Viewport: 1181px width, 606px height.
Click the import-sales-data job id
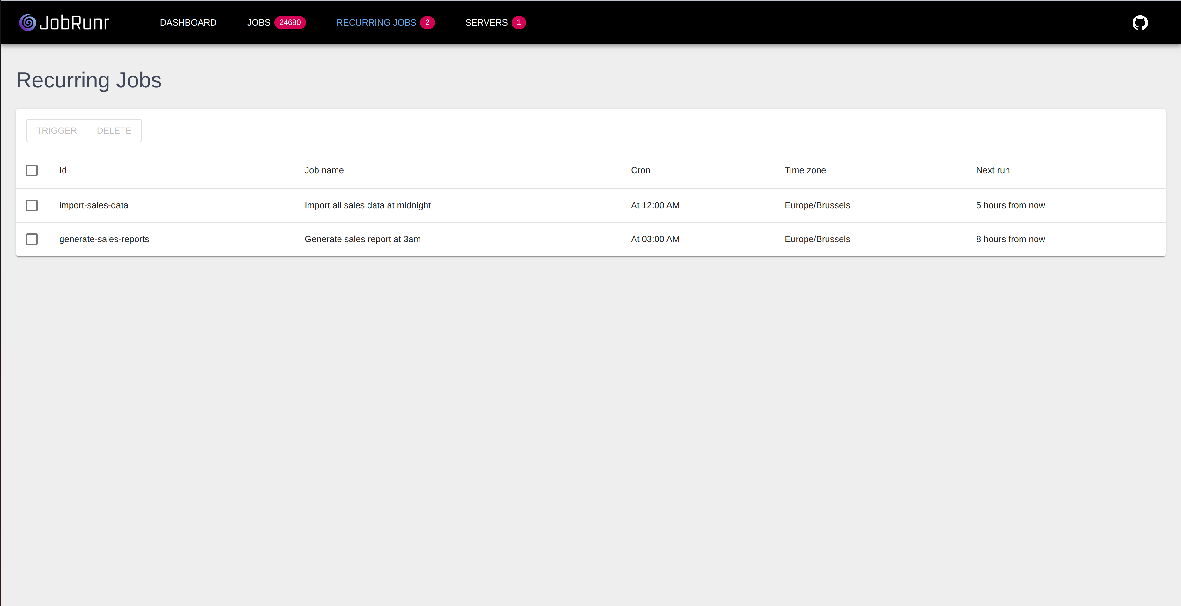tap(93, 205)
